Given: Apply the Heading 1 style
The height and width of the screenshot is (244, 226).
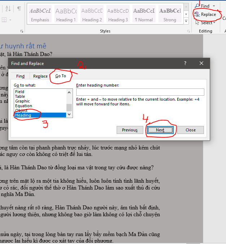Looking at the screenshot, I should 66,14.
